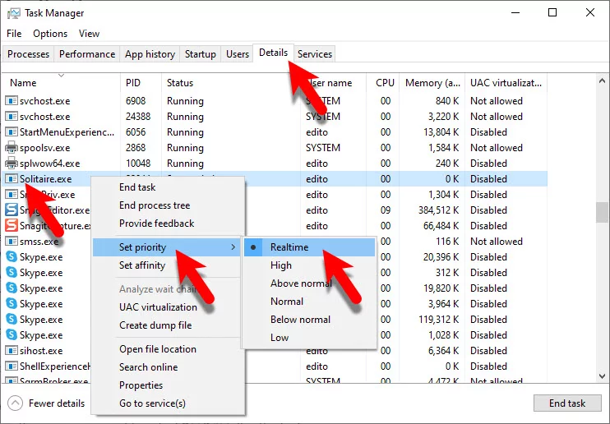Click the End task button at bottom
This screenshot has height=424, width=610.
[566, 403]
